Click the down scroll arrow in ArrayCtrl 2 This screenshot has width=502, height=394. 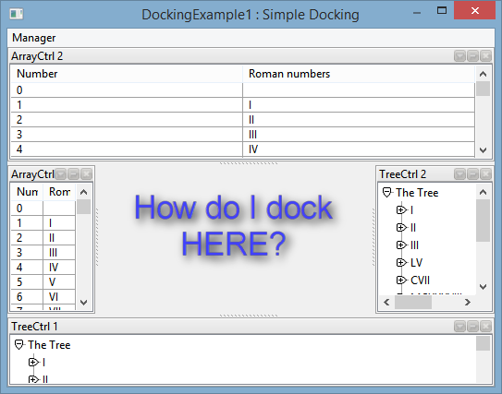pyautogui.click(x=484, y=149)
